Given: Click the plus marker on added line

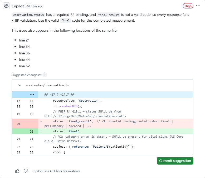Looking at the screenshot, I should [41, 131].
